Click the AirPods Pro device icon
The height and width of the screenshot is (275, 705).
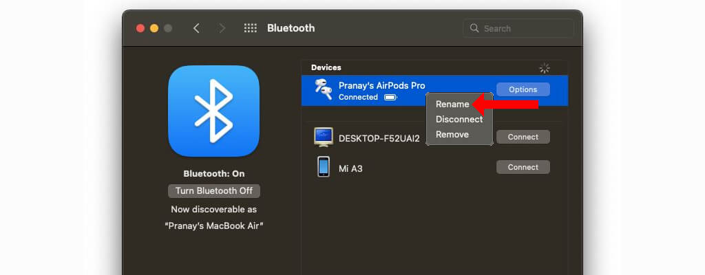(324, 89)
